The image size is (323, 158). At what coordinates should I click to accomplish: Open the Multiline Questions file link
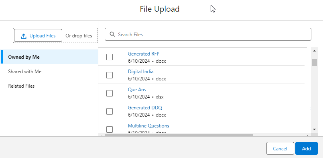pyautogui.click(x=148, y=125)
